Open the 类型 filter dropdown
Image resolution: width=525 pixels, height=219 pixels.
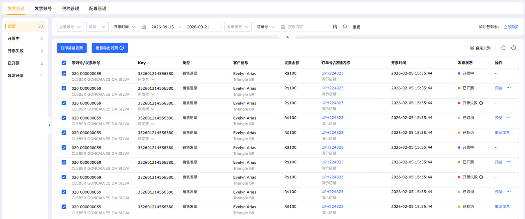[97, 27]
